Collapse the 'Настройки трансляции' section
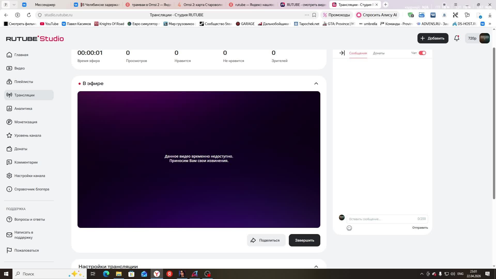The width and height of the screenshot is (496, 279). 316,266
